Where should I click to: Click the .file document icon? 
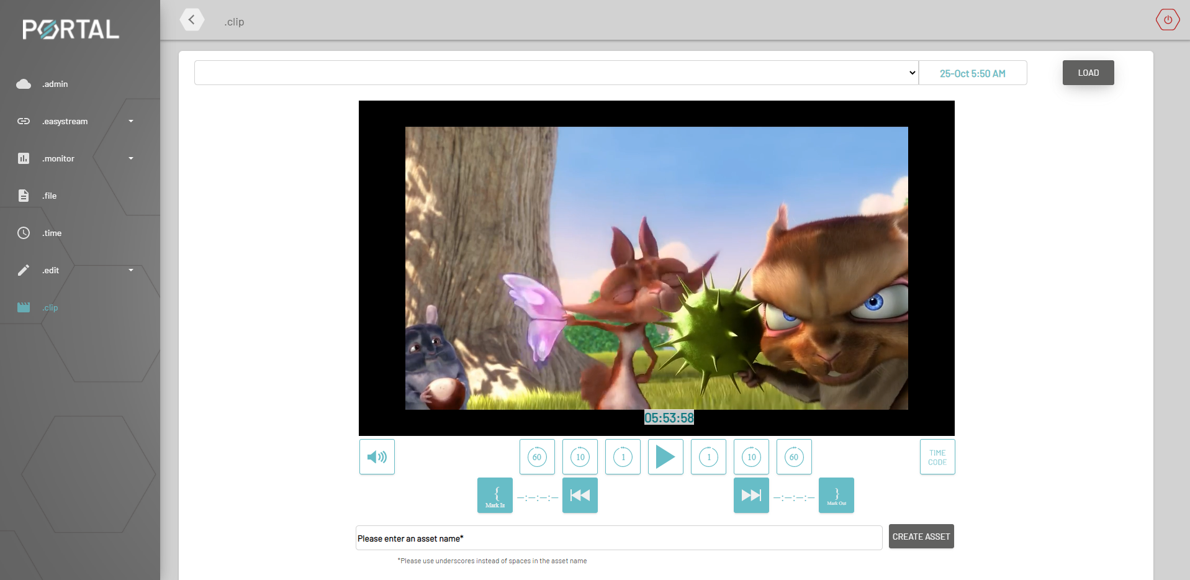[23, 195]
